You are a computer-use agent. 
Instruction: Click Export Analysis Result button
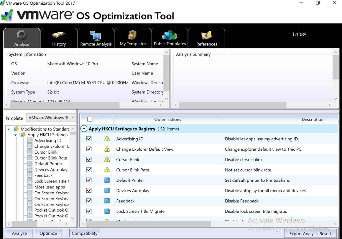(310, 233)
